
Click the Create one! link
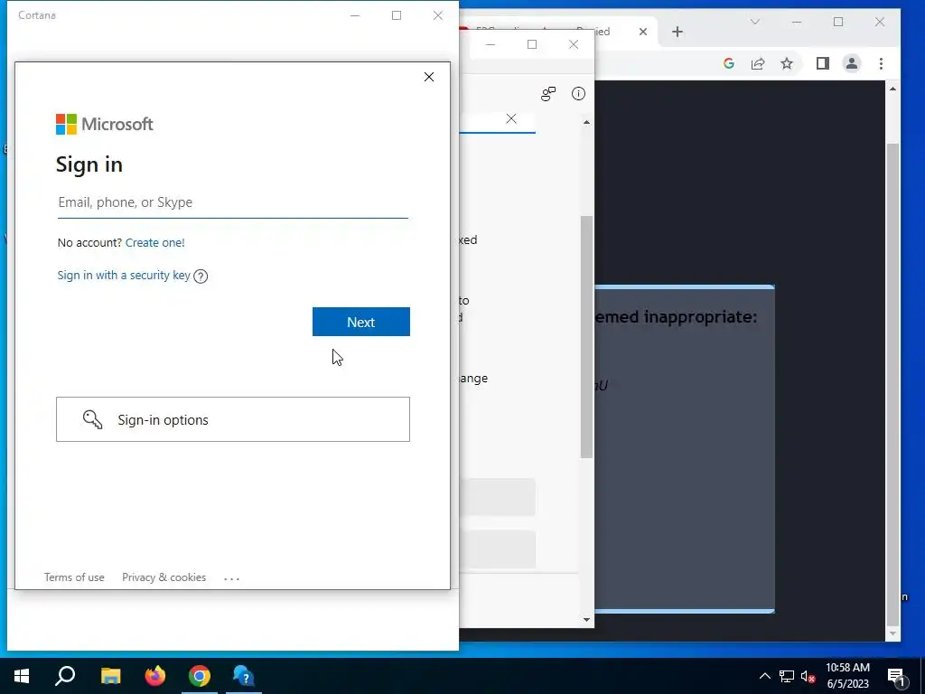(155, 242)
